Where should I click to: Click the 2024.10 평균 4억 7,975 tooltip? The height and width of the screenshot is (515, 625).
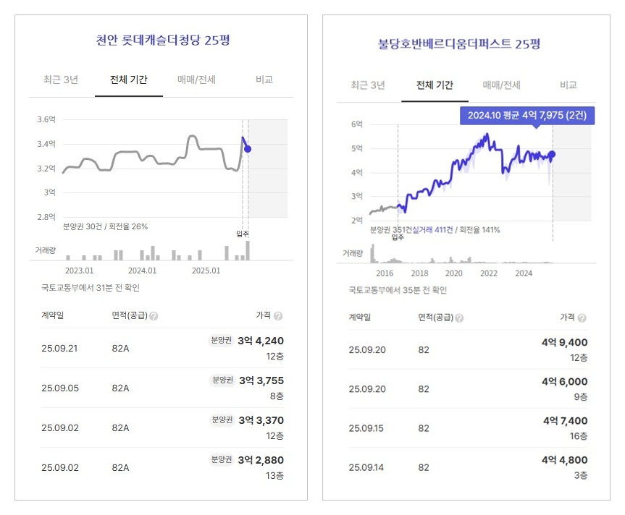(527, 116)
